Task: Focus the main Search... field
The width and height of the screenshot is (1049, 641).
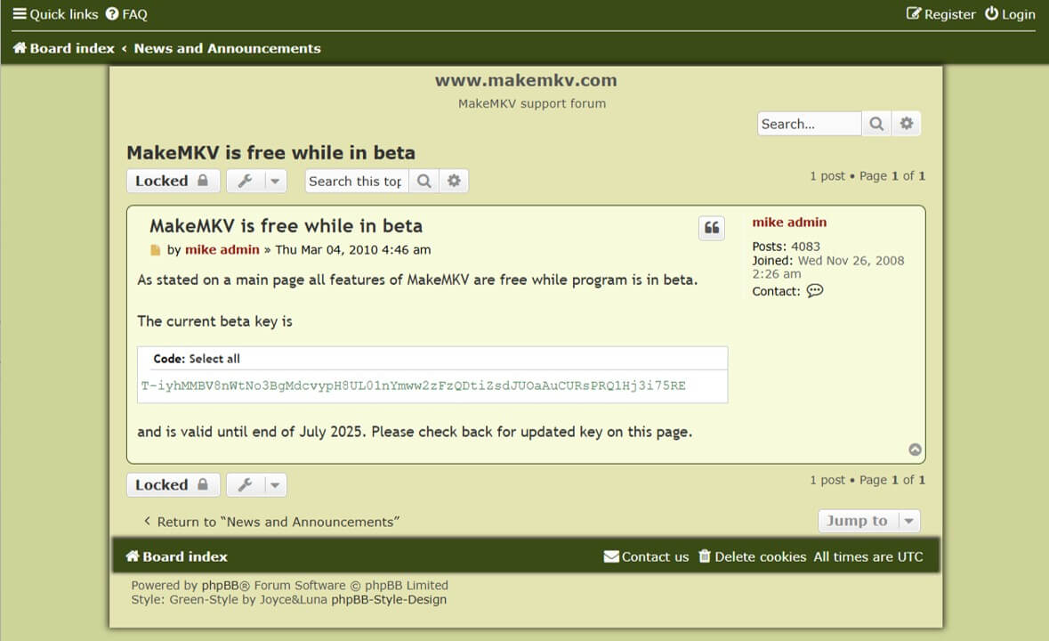Action: tap(810, 124)
